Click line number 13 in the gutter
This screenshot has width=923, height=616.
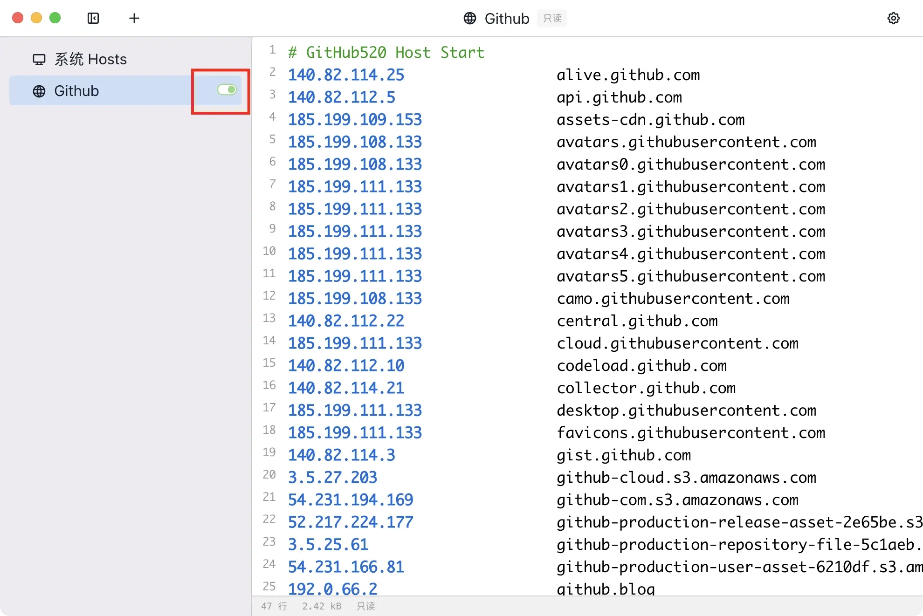coord(269,318)
